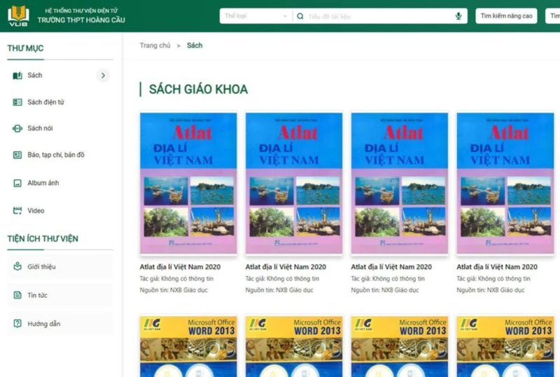
Task: Click the Sách nói audio book icon
Action: [x=17, y=128]
